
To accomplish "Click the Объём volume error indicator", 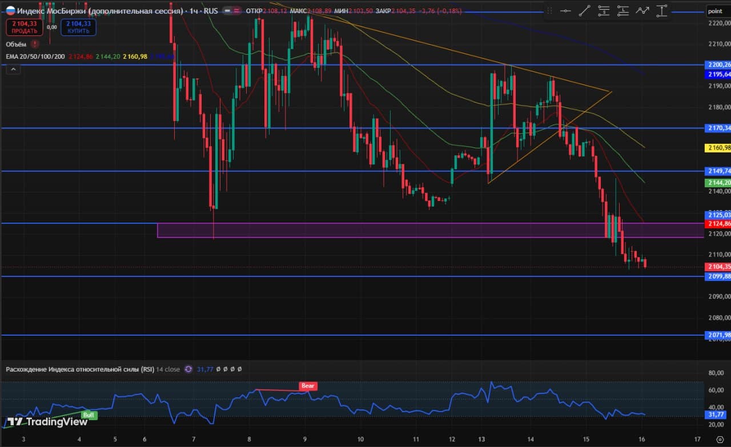I will pos(35,44).
